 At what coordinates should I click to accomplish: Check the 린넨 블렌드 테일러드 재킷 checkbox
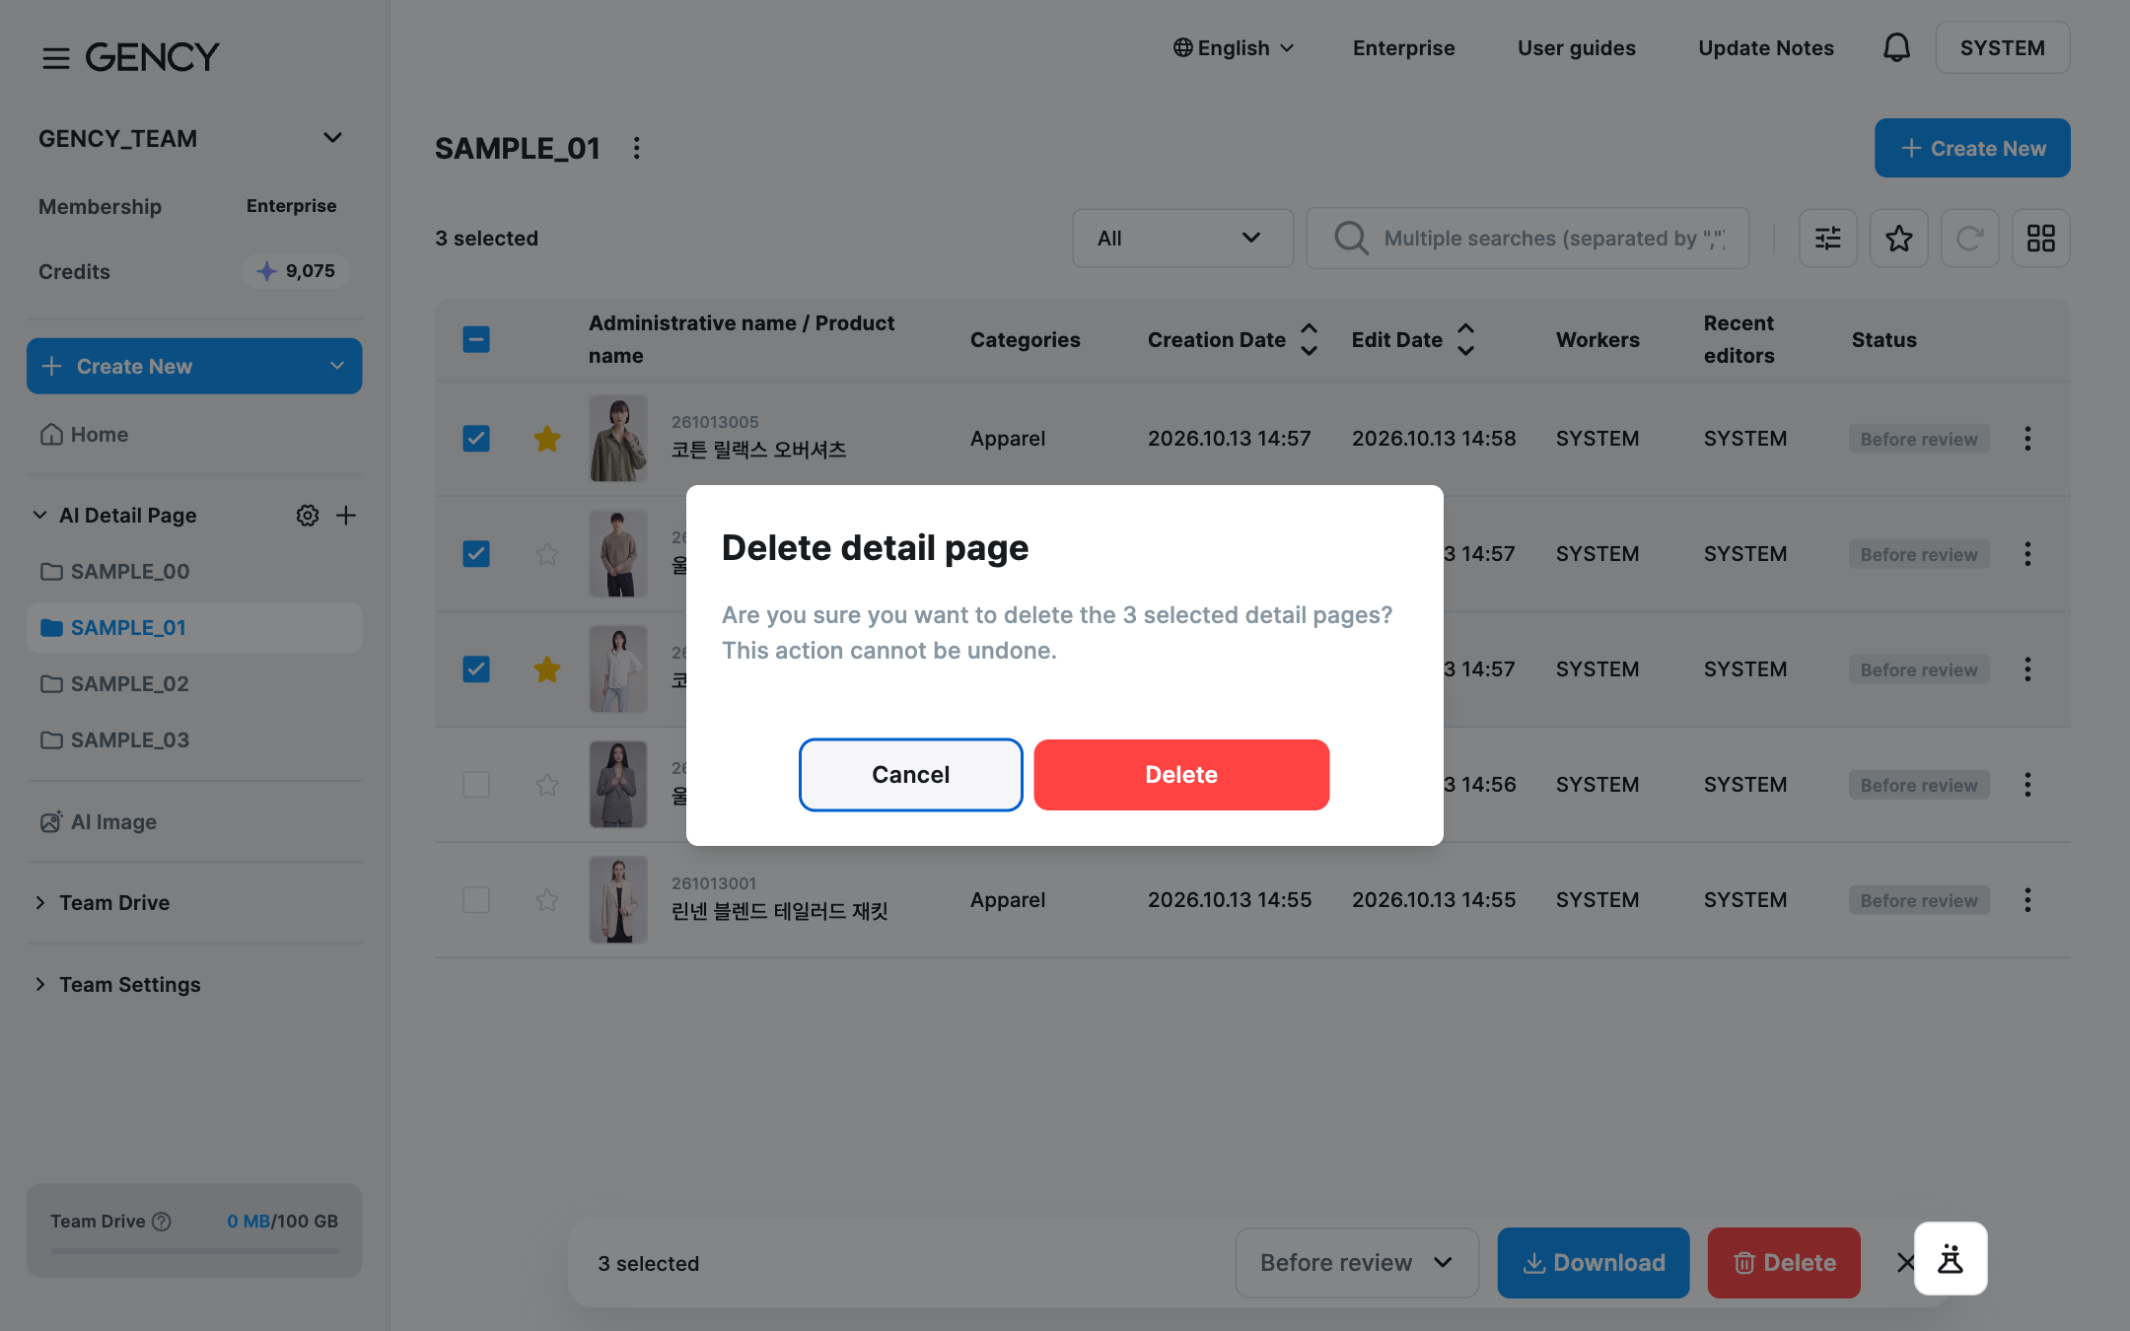tap(476, 900)
